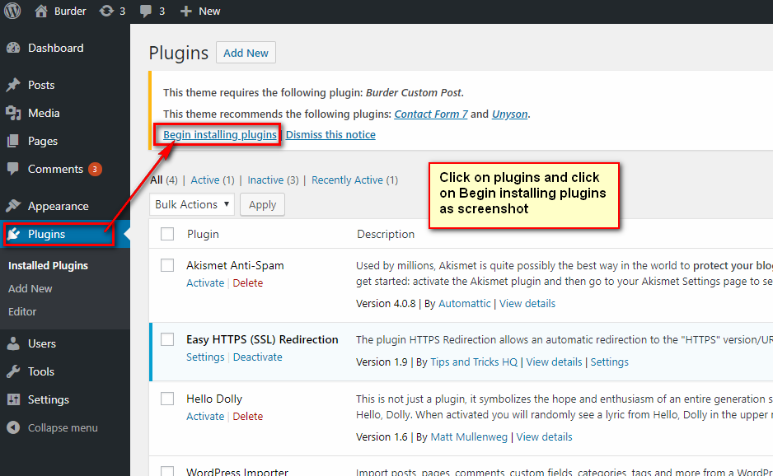Click the plus icon beside New
This screenshot has height=476, width=773.
coord(185,12)
